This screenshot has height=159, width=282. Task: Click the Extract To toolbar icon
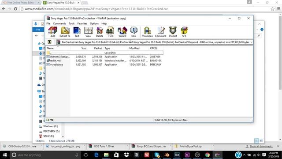[x=65, y=32]
